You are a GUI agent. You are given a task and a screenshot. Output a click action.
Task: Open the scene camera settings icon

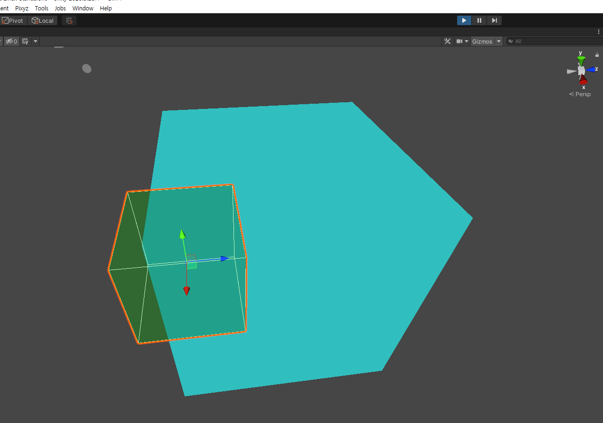point(459,41)
